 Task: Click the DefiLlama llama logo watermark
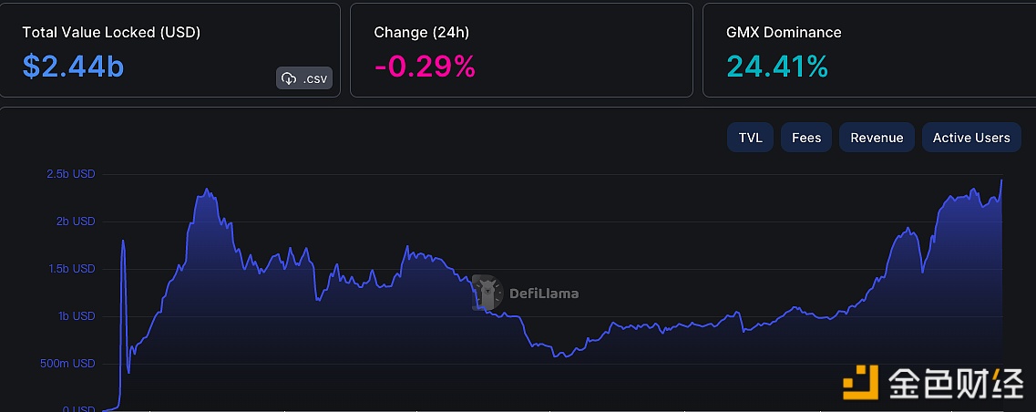487,293
